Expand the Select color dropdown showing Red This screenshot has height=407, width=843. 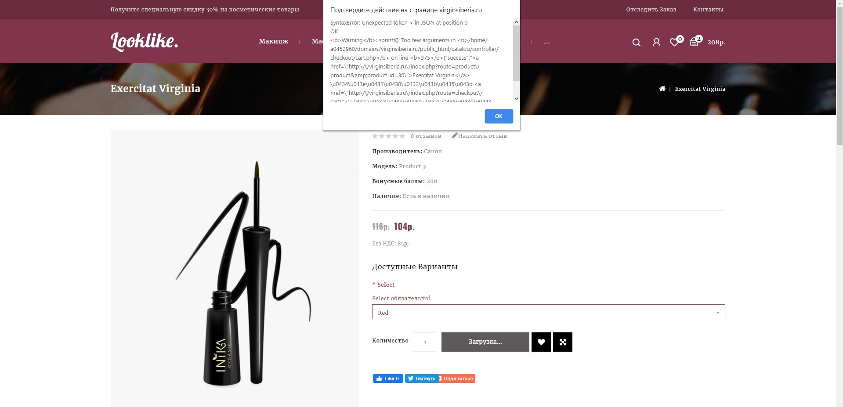click(x=548, y=312)
